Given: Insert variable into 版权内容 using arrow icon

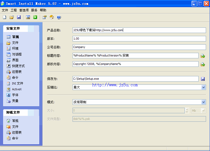Looking at the screenshot, I should pyautogui.click(x=203, y=64).
